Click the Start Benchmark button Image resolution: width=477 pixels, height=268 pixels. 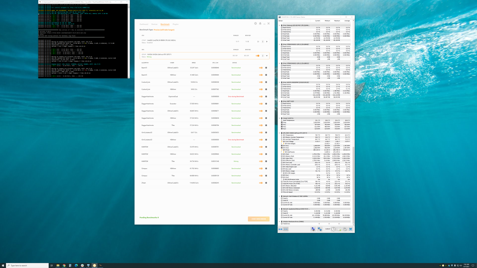259,219
